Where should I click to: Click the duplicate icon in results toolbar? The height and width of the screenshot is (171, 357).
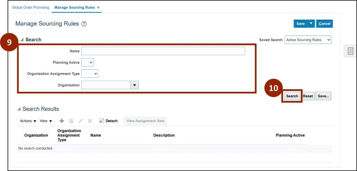pos(71,121)
